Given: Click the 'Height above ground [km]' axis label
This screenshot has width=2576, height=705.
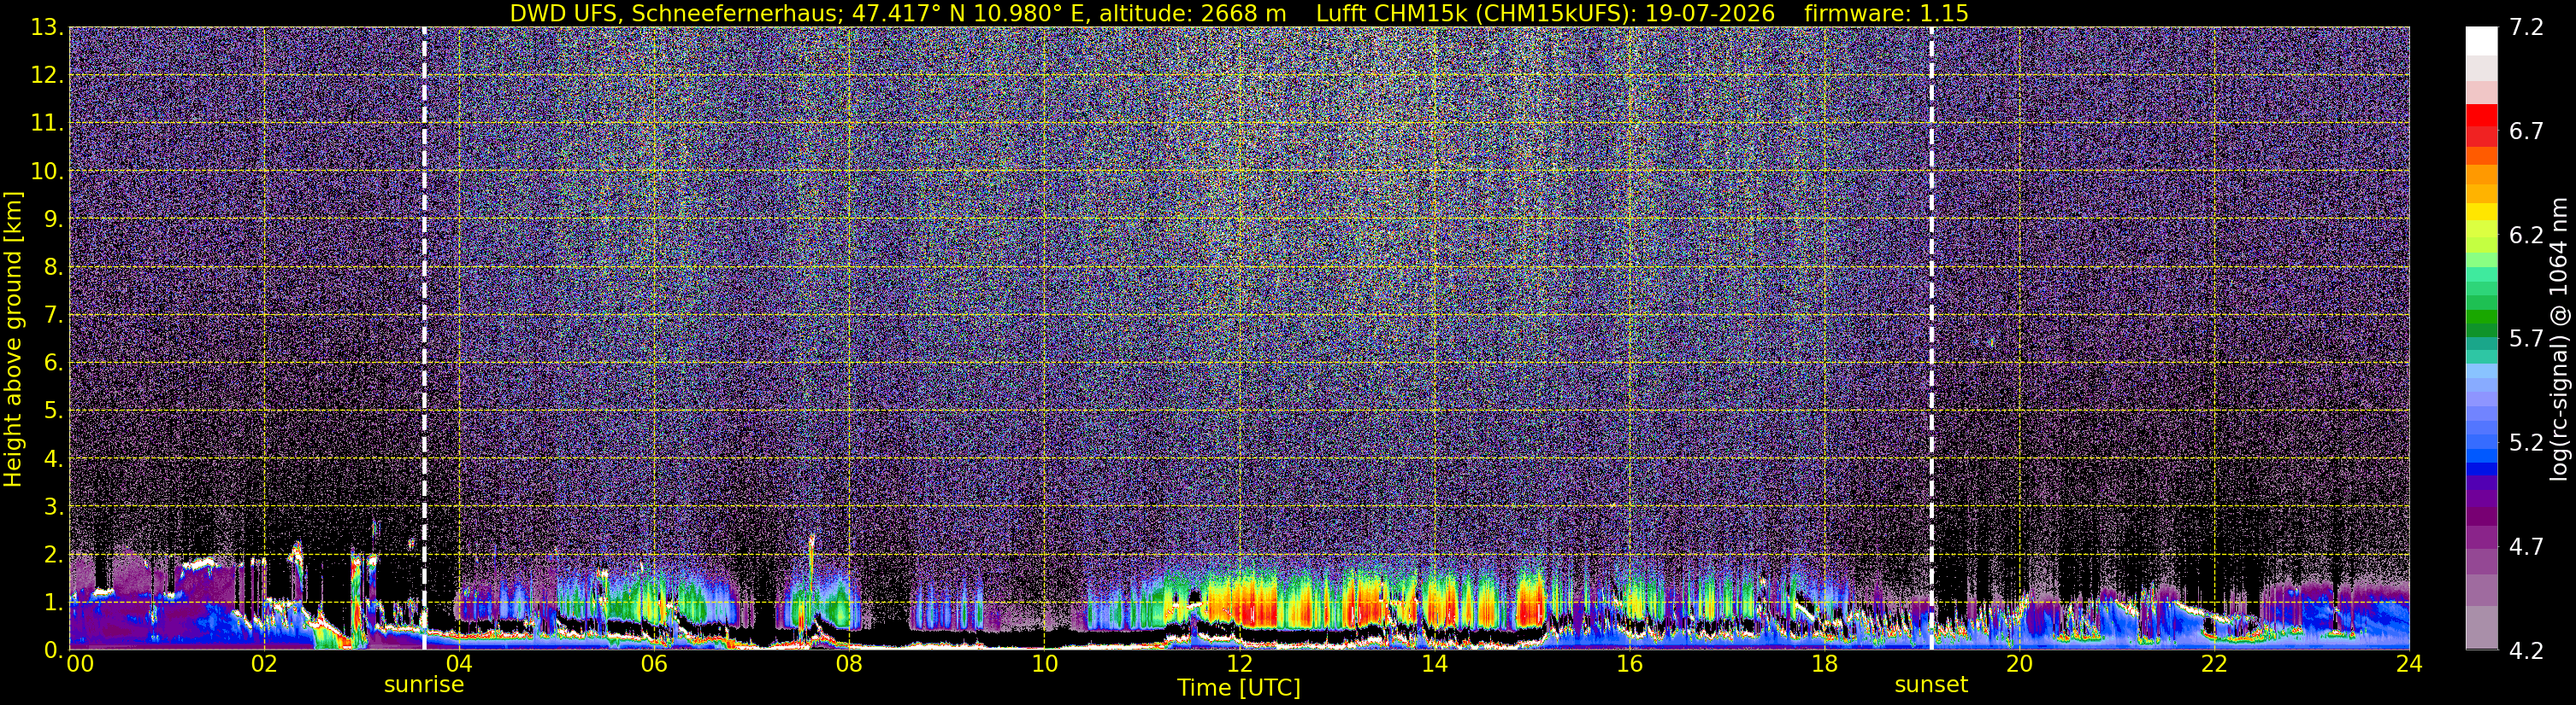Looking at the screenshot, I should (13, 339).
